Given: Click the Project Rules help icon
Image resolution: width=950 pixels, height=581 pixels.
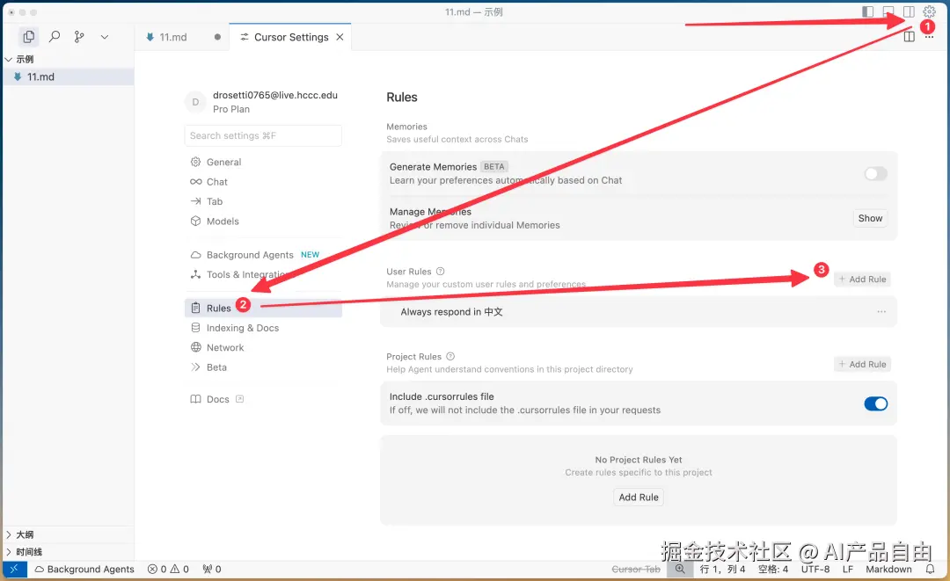Looking at the screenshot, I should 450,357.
